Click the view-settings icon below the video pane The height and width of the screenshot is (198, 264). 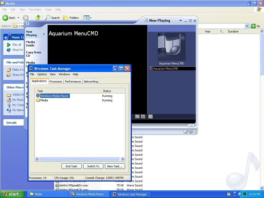(x=137, y=116)
